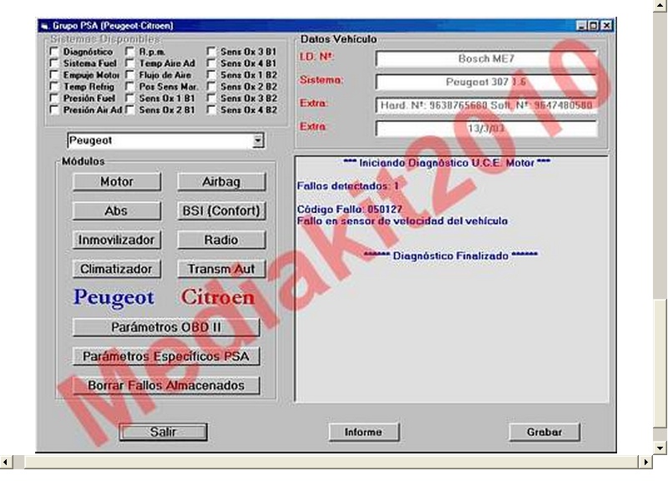This screenshot has width=668, height=501.
Task: Click the vertical scrollbar down arrow
Action: [660, 448]
